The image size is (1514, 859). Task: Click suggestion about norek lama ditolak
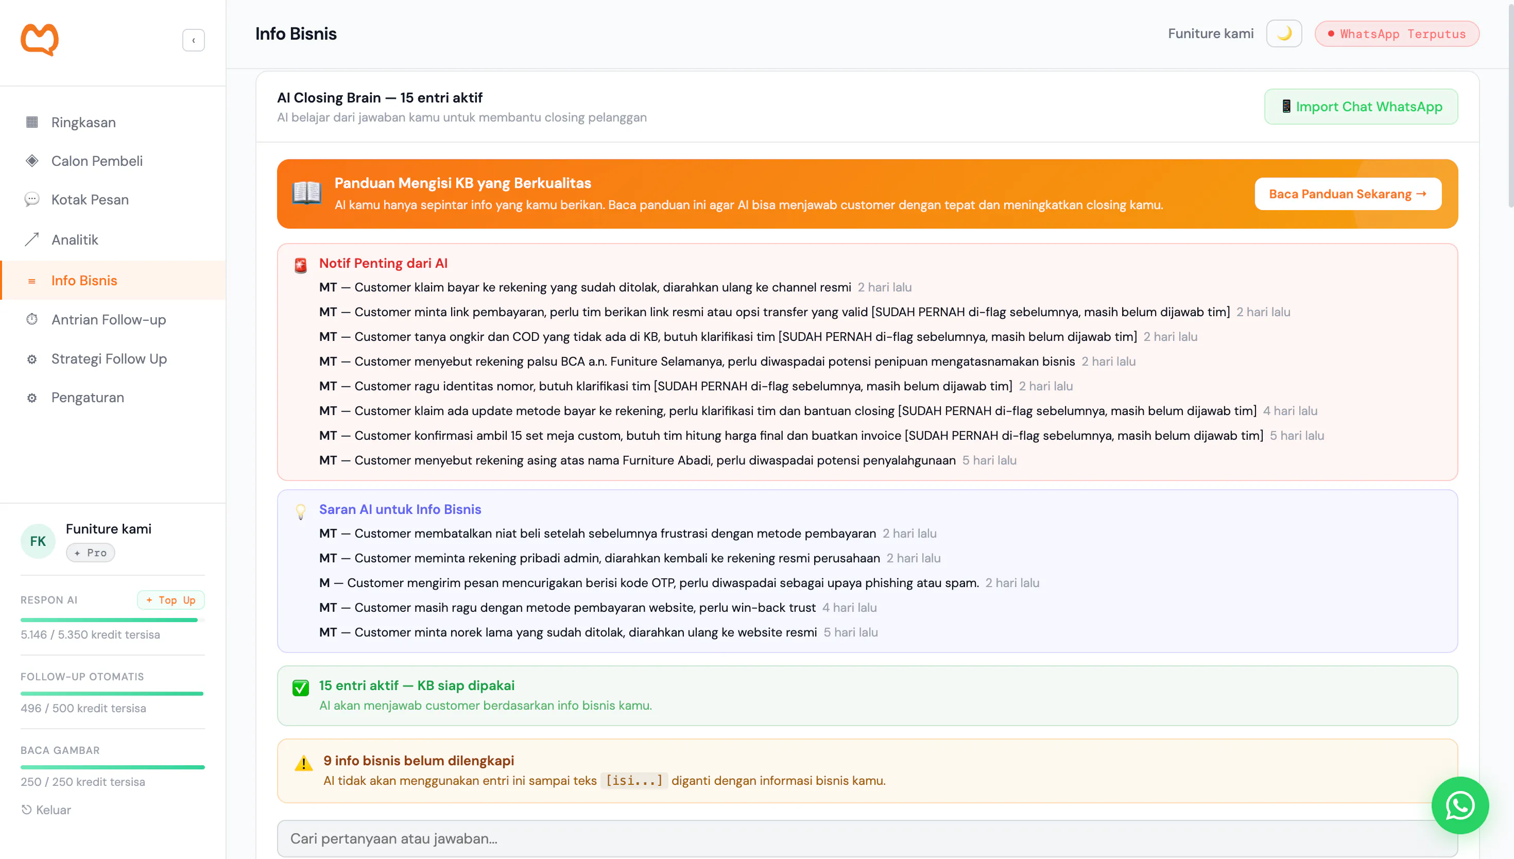pos(598,633)
